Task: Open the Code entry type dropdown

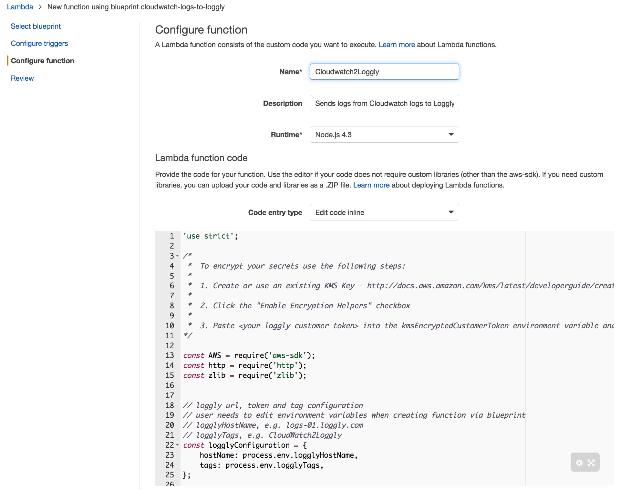Action: point(384,212)
